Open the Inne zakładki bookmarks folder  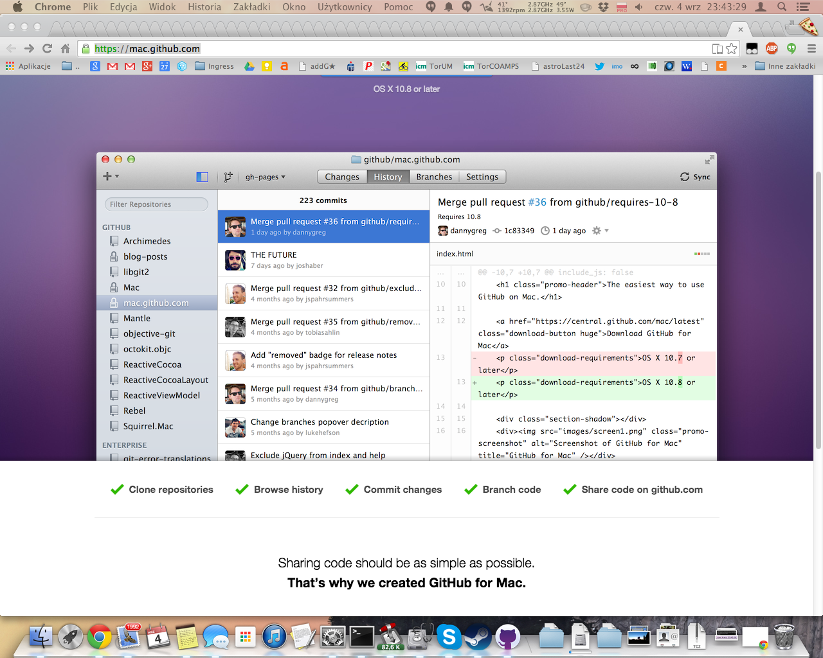785,66
